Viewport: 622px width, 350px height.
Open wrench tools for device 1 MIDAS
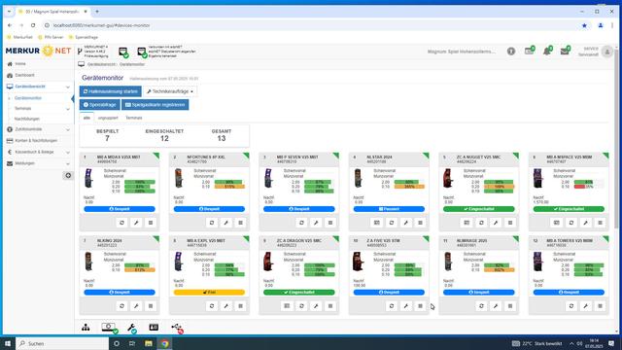[136, 223]
